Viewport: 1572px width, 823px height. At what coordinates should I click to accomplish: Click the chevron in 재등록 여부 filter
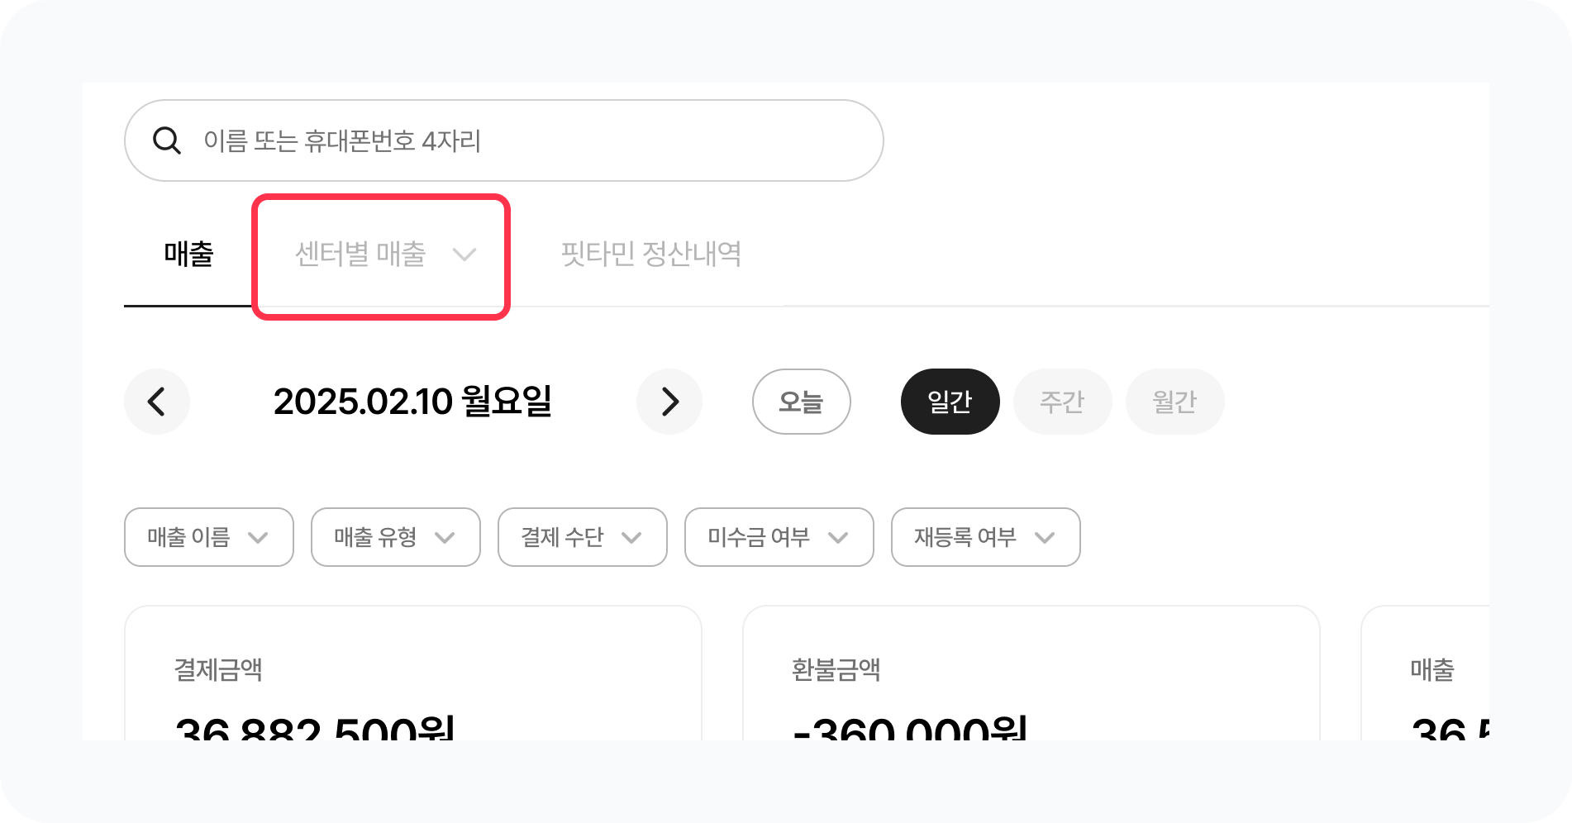click(1045, 538)
